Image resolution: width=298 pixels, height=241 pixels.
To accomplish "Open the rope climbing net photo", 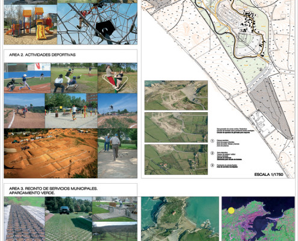I will [98, 23].
